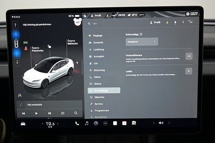Tap the 19.5 temperature display

50,124
